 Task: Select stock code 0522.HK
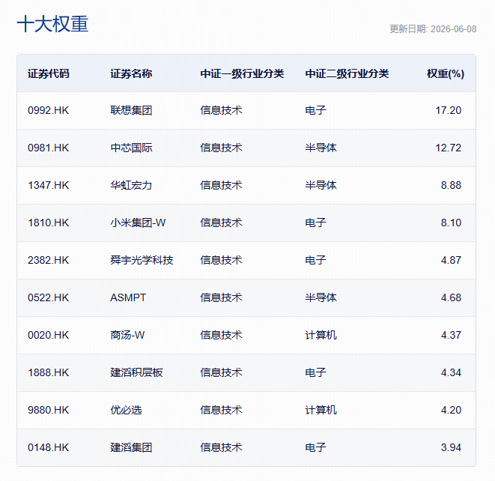pyautogui.click(x=48, y=297)
